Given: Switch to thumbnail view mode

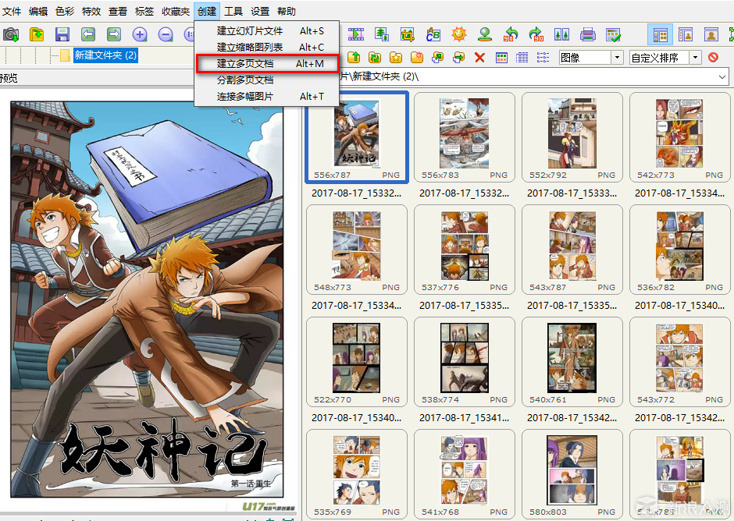Looking at the screenshot, I should (501, 58).
